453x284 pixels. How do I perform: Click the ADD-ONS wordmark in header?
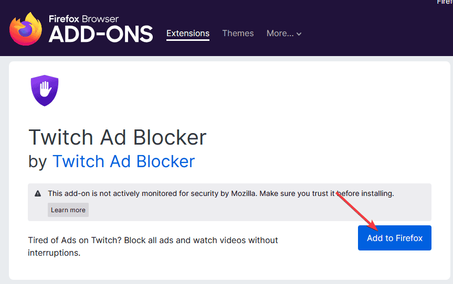tap(101, 35)
